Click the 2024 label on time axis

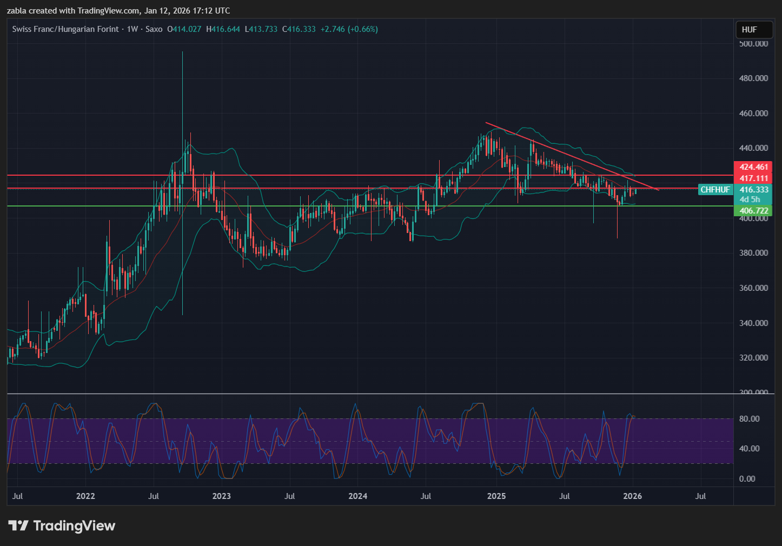coord(357,496)
